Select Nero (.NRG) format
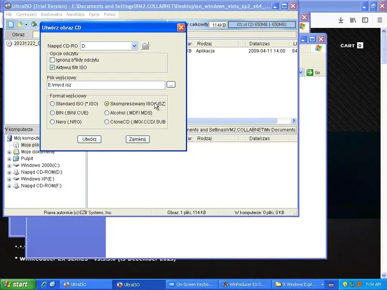Viewport: 387px width, 290px height. pyautogui.click(x=52, y=122)
